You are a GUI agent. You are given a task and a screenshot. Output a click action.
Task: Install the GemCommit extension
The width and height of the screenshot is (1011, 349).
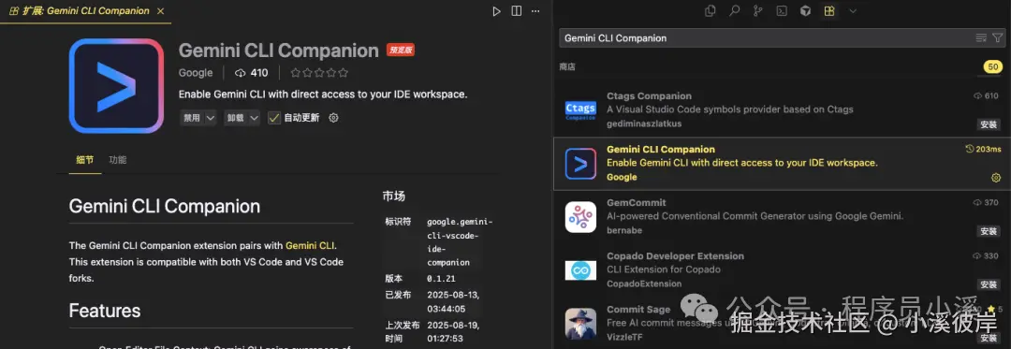tap(989, 231)
